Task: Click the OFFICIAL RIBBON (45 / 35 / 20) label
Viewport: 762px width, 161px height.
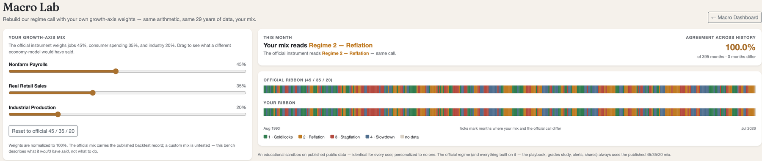Action: [298, 80]
